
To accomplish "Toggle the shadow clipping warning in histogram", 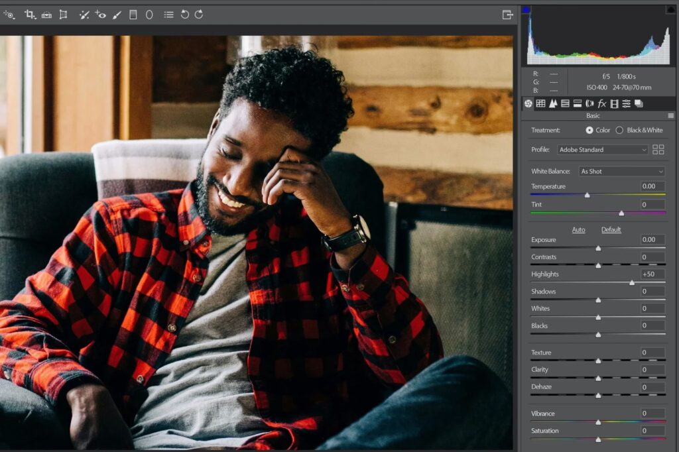I will (526, 9).
